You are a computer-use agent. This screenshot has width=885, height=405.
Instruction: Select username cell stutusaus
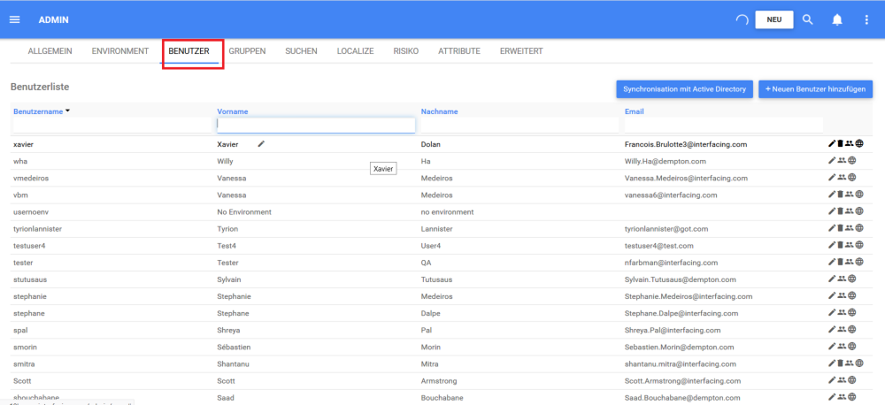[30, 279]
